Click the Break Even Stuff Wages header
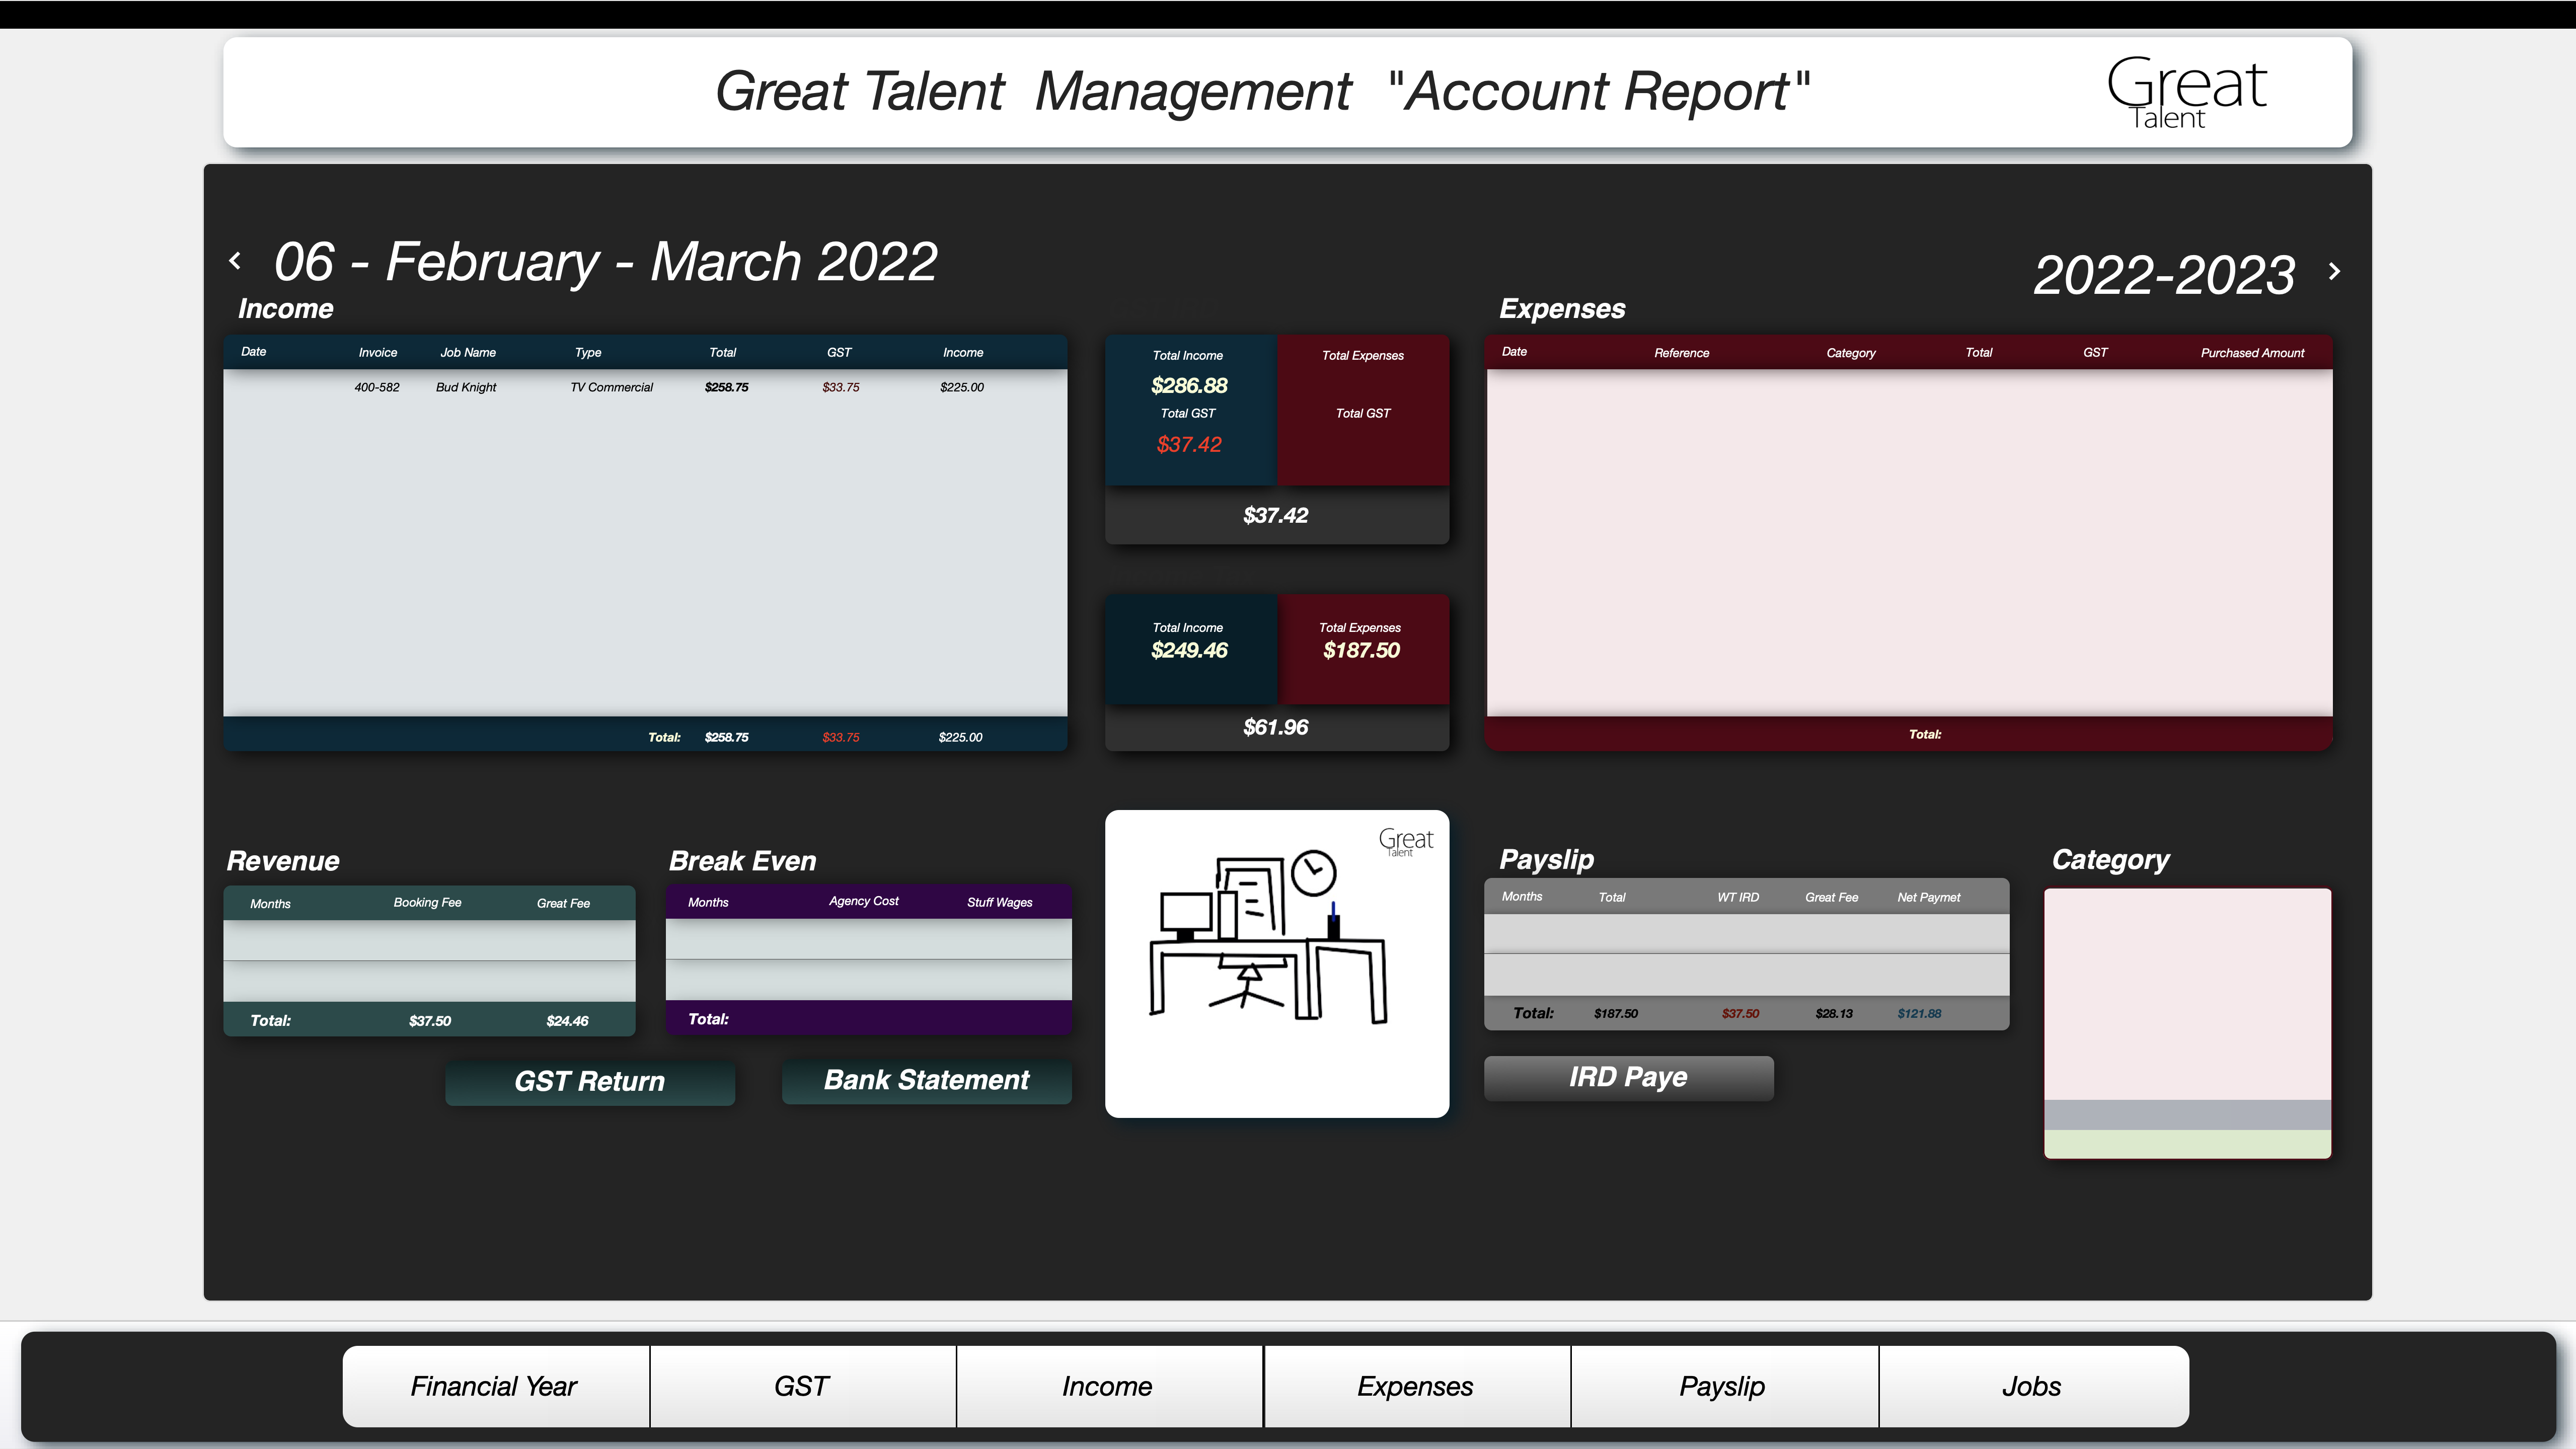 pos(999,903)
